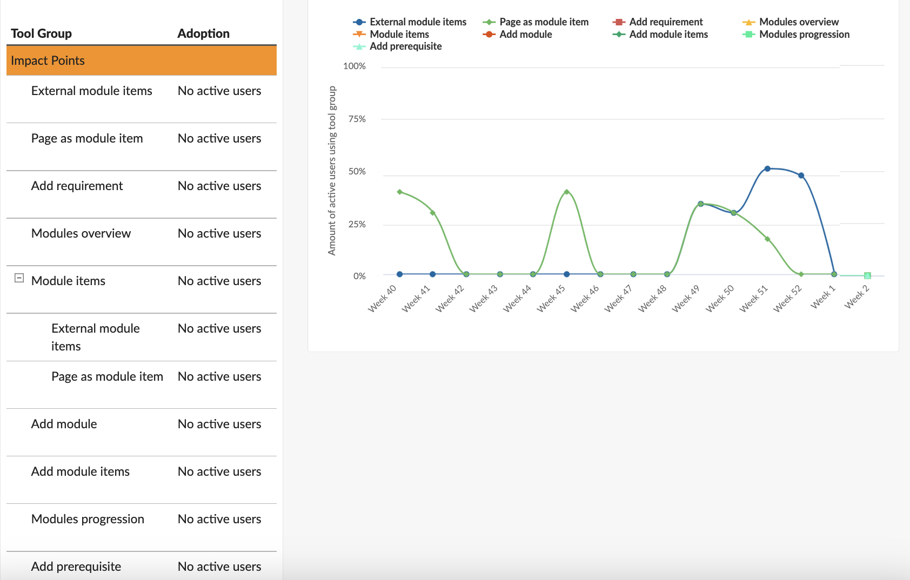Select the Add prerequisite table row

coord(142,566)
